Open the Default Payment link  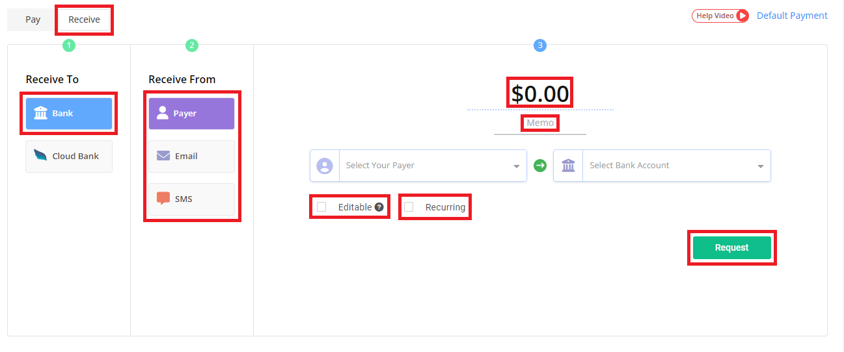792,16
